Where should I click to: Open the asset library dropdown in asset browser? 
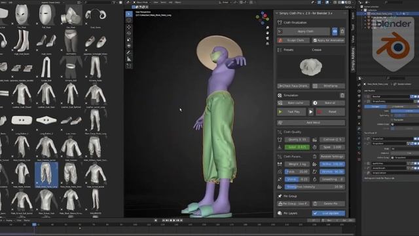coord(52,2)
